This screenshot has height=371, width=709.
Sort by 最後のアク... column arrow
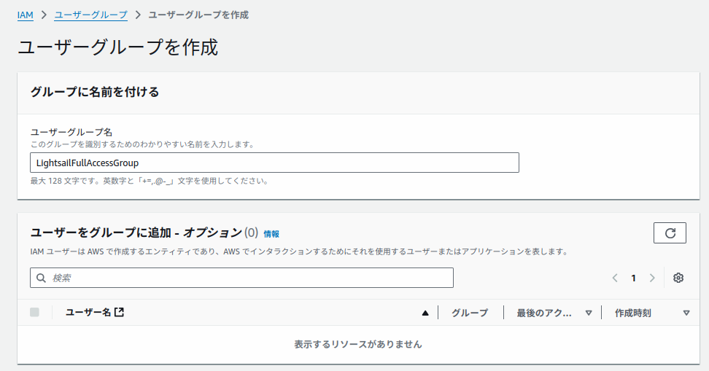click(589, 313)
